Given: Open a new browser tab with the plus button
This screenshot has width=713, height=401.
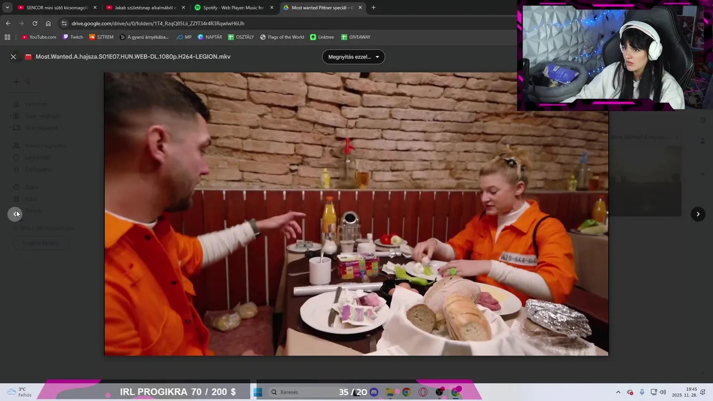Looking at the screenshot, I should (x=373, y=8).
